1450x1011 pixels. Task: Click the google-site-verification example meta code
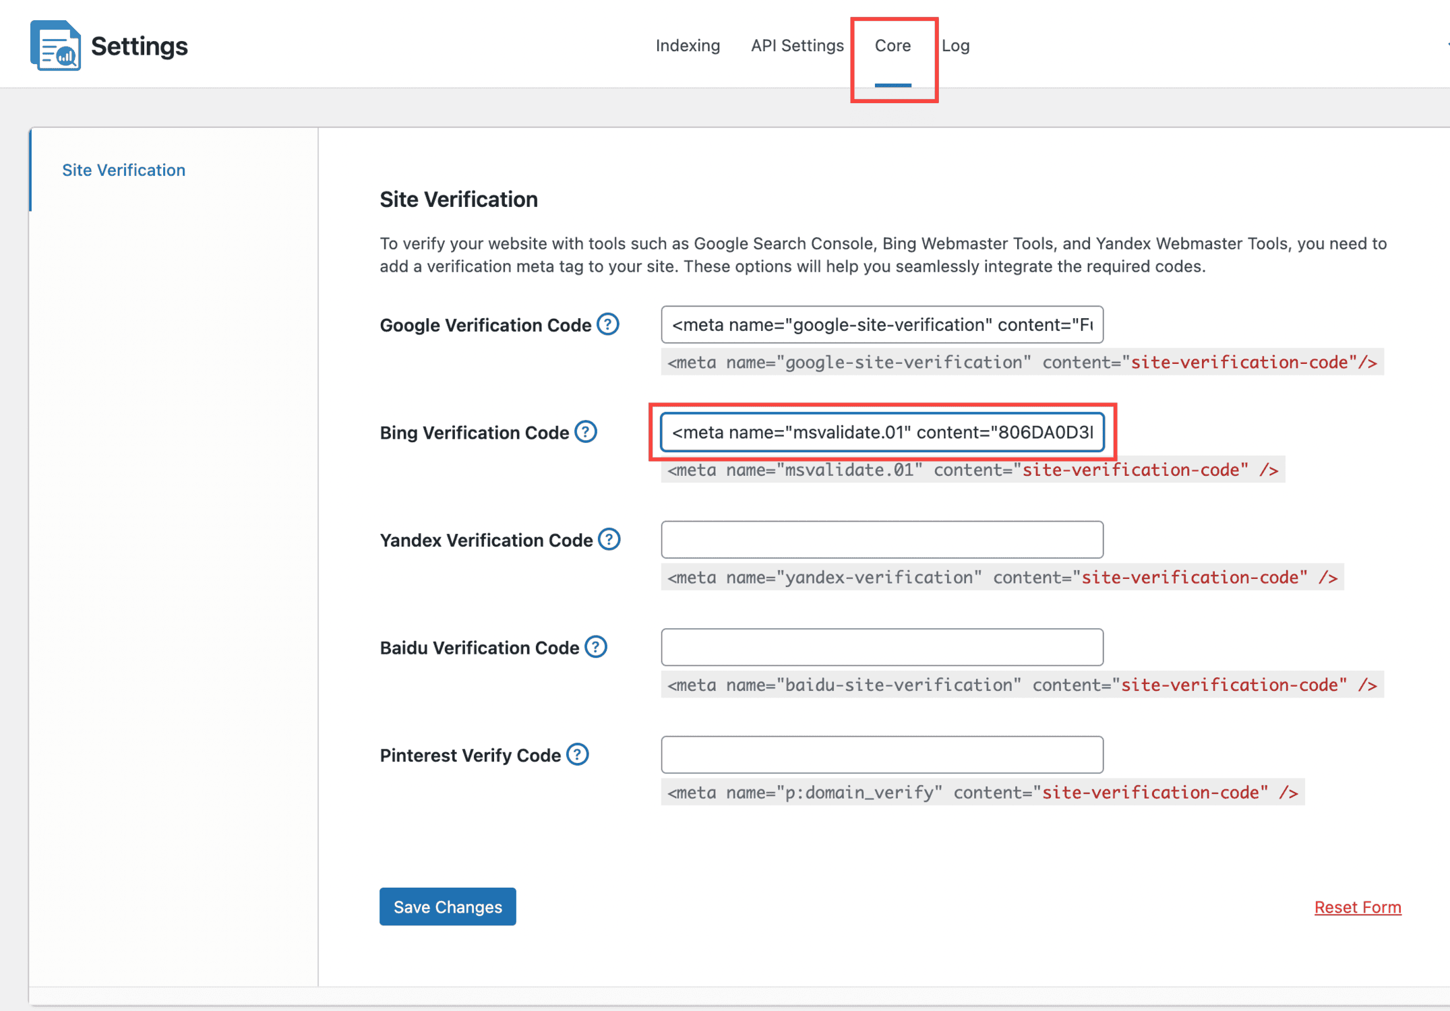pos(1022,362)
